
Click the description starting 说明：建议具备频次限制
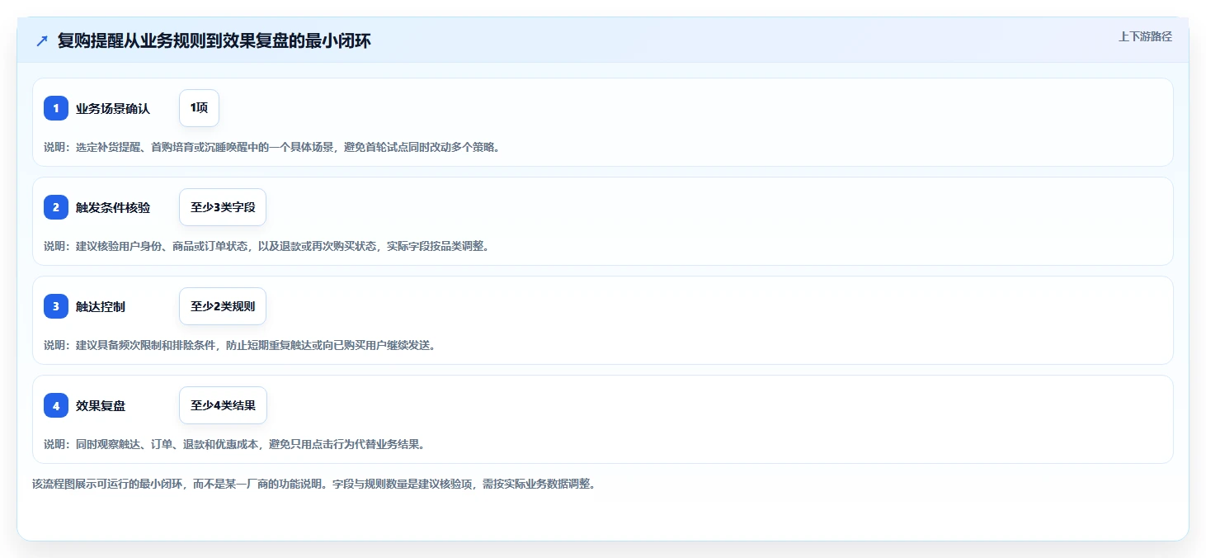tap(240, 345)
